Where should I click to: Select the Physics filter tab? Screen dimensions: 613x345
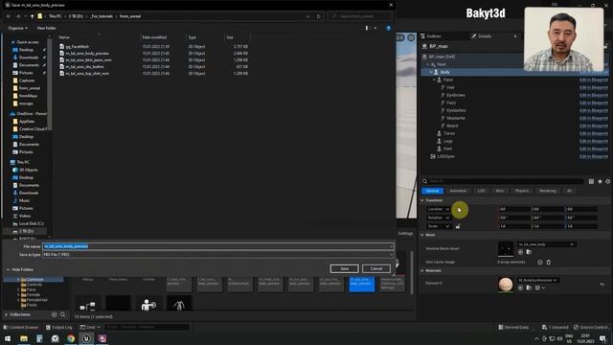point(521,191)
